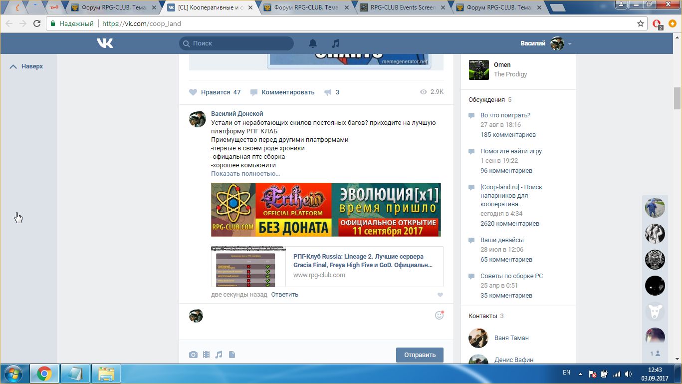Like the post with 47 likes
The height and width of the screenshot is (384, 682).
(215, 92)
